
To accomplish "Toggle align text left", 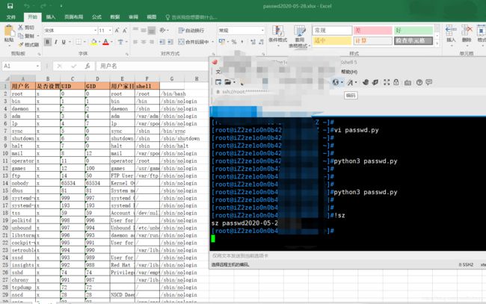I will (x=135, y=42).
